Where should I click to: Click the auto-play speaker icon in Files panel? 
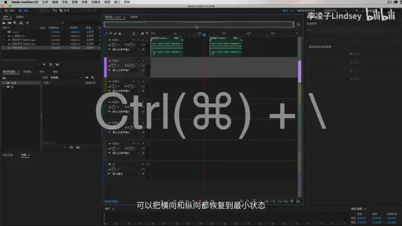point(57,65)
